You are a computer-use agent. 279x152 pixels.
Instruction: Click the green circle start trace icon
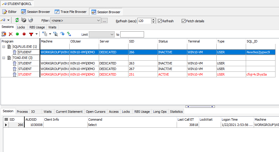click(x=17, y=34)
